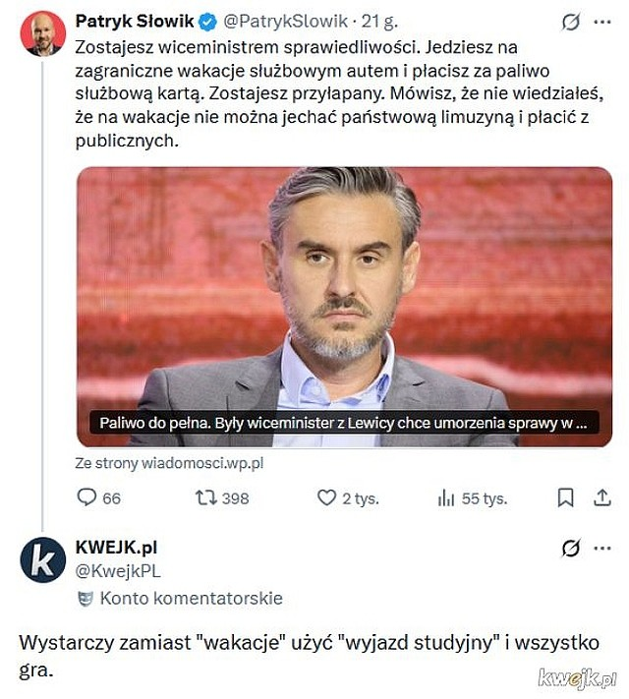This screenshot has width=629, height=699.
Task: Click the Grok icon on KWEJK.pl reply
Action: pos(569,548)
